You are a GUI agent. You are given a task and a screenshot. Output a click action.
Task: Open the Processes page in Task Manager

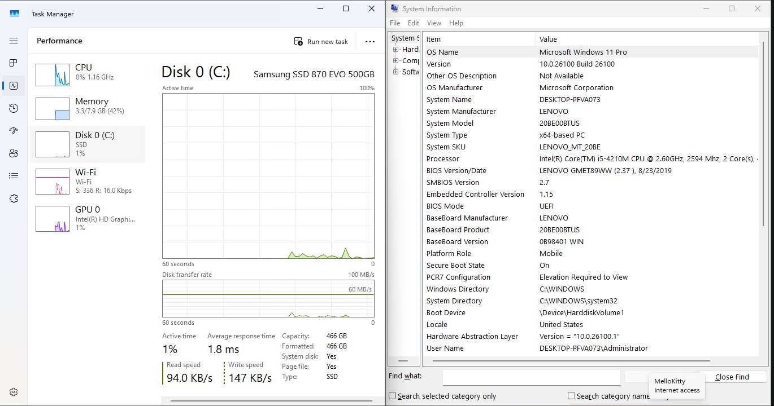pyautogui.click(x=14, y=63)
